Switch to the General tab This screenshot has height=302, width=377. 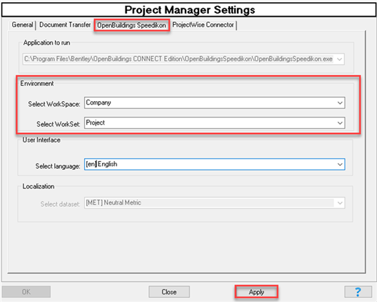(22, 25)
